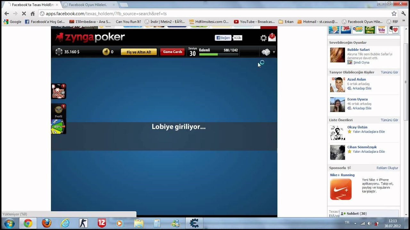
Task: Open Internet Explorer from the taskbar
Action: [x=65, y=223]
